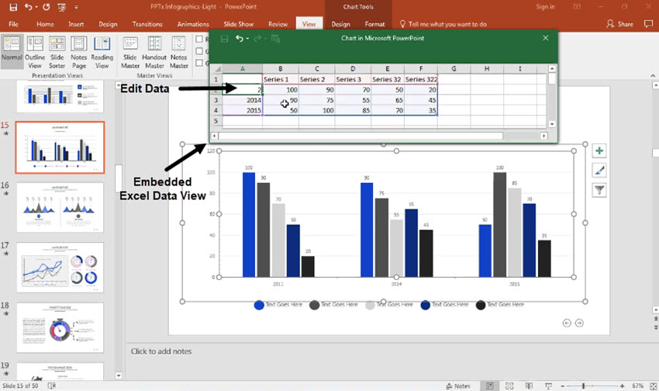Open Notes Page view
Screen dimensions: 659x391
[78, 53]
